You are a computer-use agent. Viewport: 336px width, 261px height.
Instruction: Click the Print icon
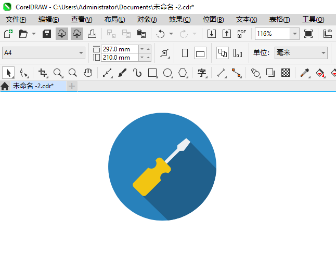point(92,34)
